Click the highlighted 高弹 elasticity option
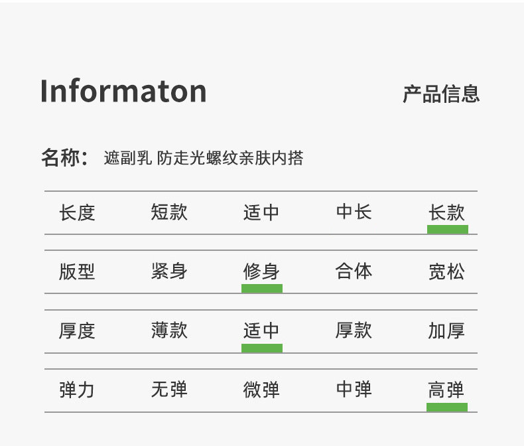524x446 pixels. pyautogui.click(x=446, y=390)
